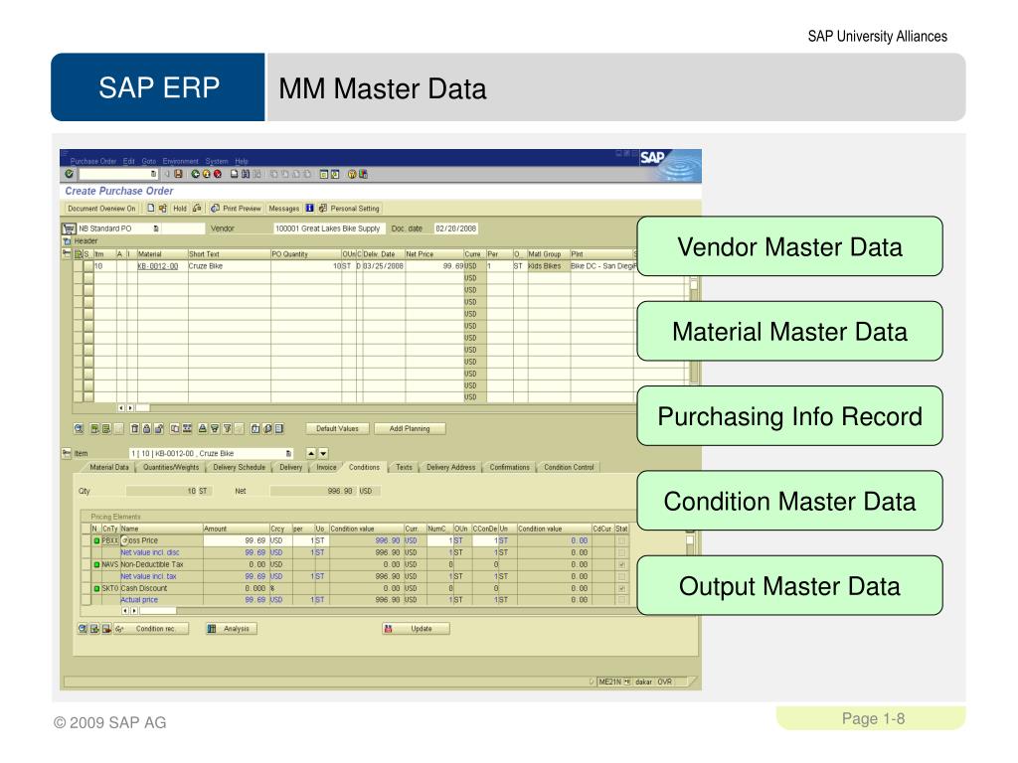Open the Item selector dropdown for KB-0012-00
1018x763 pixels.
289,453
